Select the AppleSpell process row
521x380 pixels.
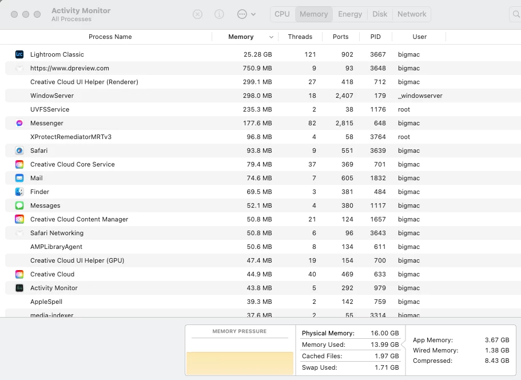pyautogui.click(x=263, y=302)
